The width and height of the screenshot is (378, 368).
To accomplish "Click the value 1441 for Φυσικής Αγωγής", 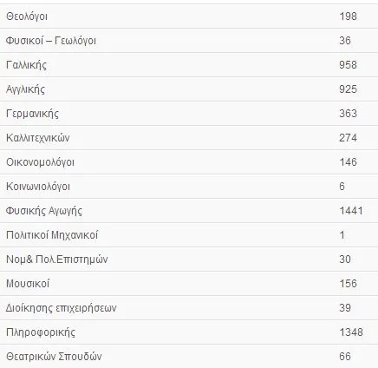I will 351,211.
